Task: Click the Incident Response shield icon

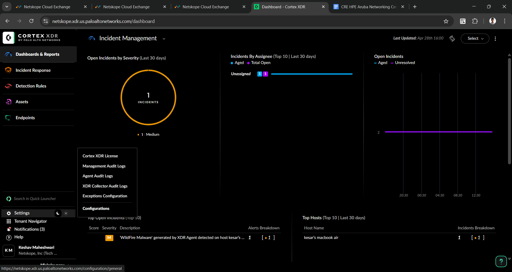Action: coord(9,70)
